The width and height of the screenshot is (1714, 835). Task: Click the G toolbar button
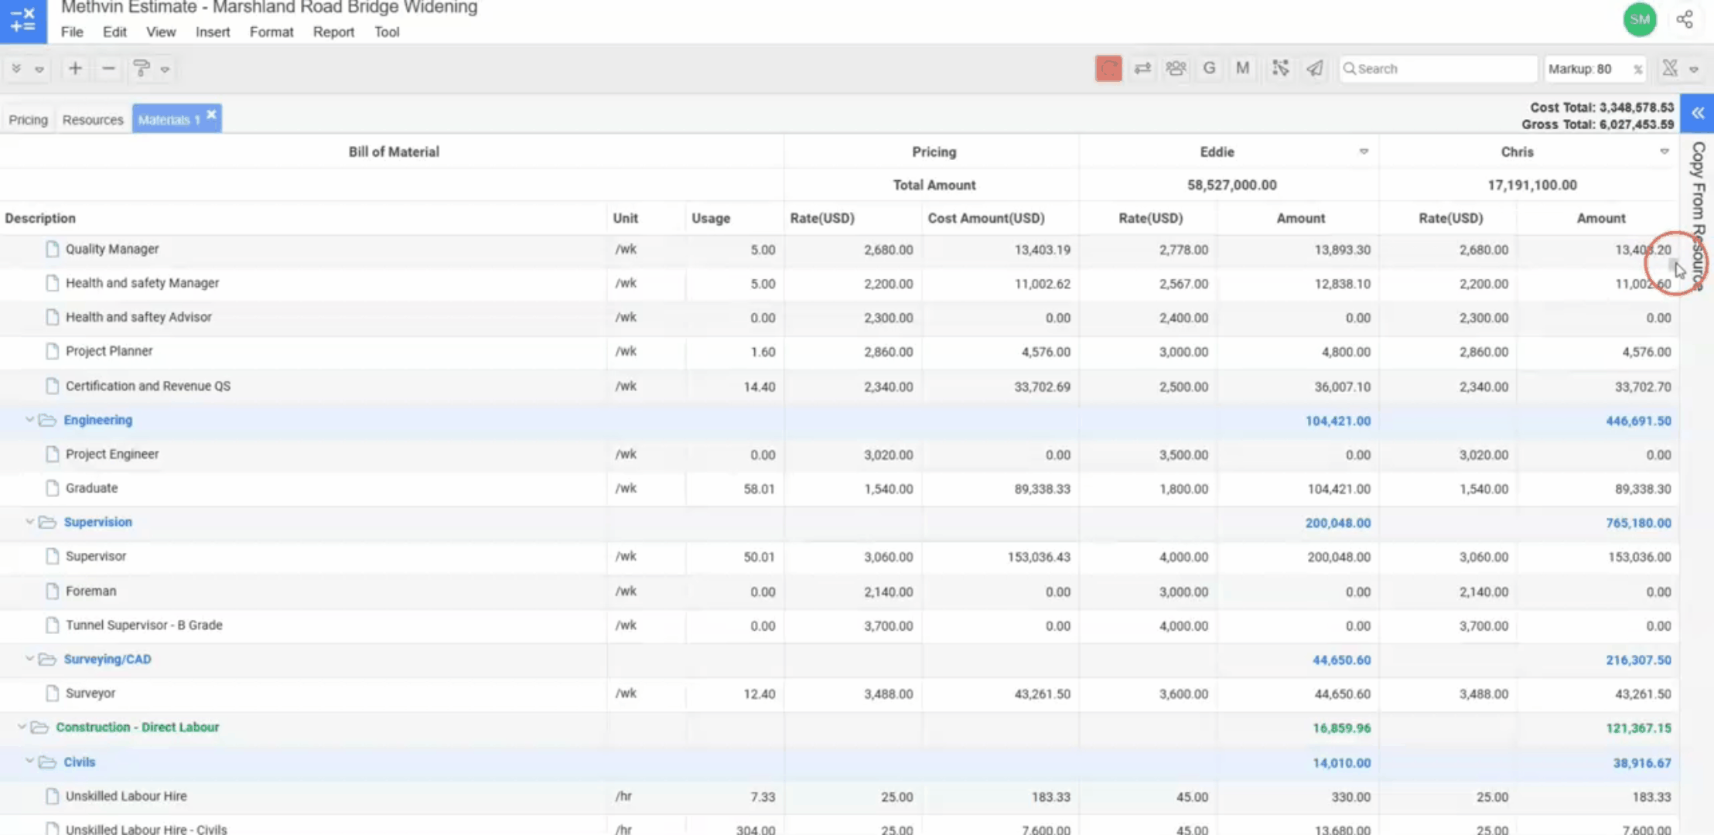coord(1209,69)
